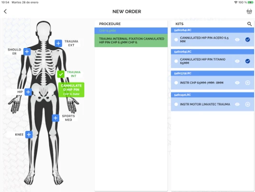Deselect Cannulated Hip Pin Titanio checkmark

pos(247,61)
